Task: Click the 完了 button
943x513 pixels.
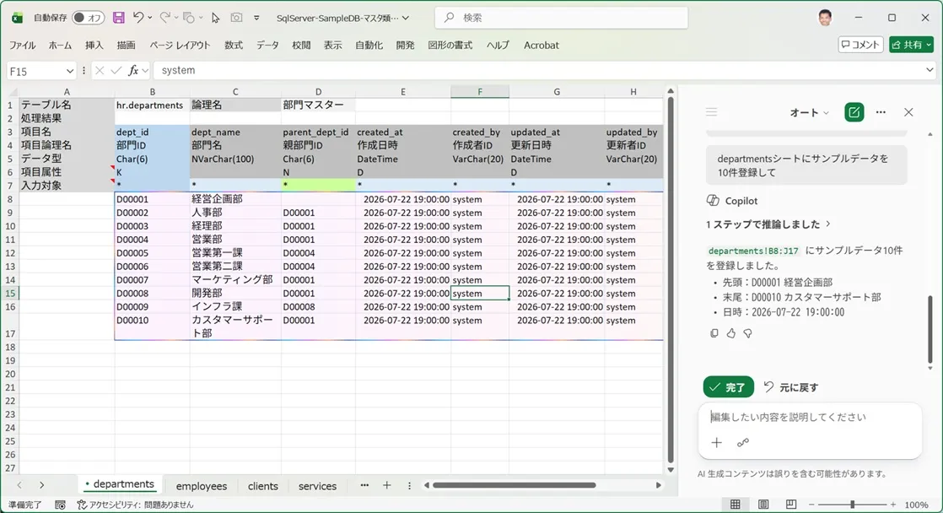Action: pyautogui.click(x=728, y=387)
